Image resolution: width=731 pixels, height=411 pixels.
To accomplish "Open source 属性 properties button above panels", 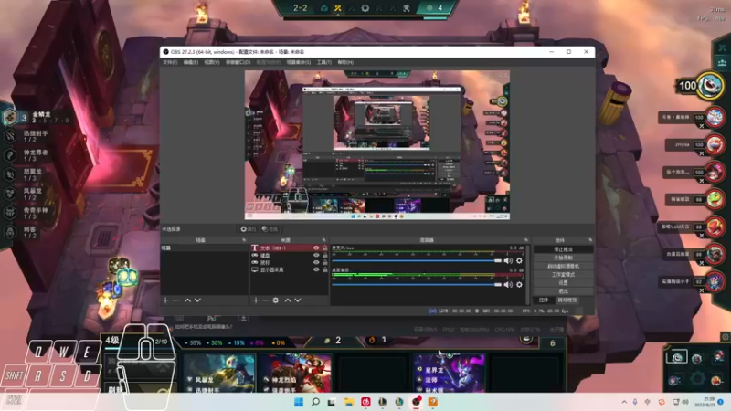I will coord(249,229).
